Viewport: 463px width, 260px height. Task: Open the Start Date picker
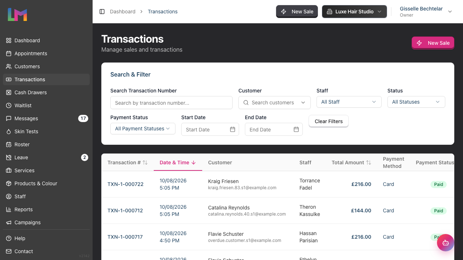[210, 129]
